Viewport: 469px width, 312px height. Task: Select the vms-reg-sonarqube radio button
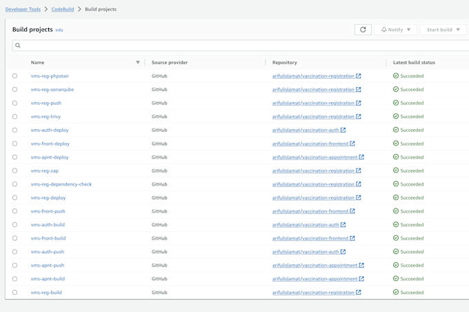pyautogui.click(x=14, y=90)
